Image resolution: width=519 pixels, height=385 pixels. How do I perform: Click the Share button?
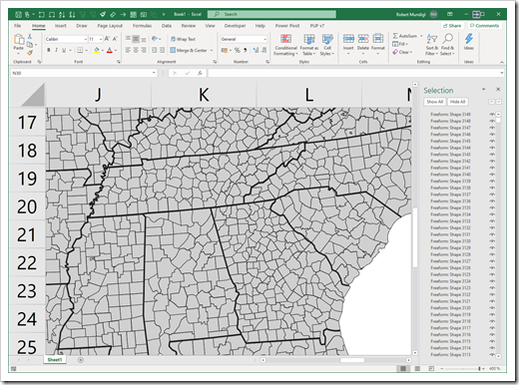pos(452,26)
